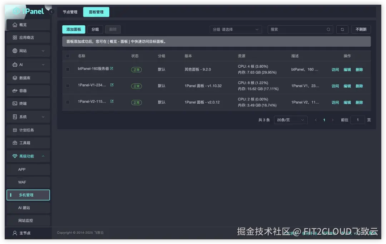
Task: Click the 网站 globe icon
Action: coord(15,51)
